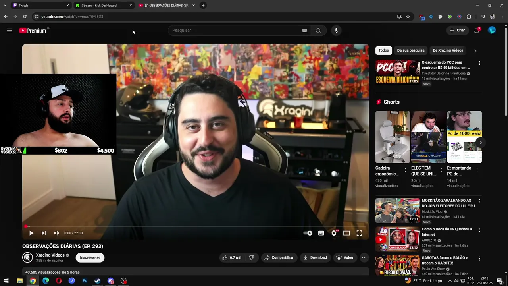Open a new browser tab
This screenshot has height=286, width=508.
203,5
